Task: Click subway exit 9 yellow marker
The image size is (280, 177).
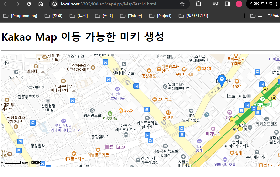Action: pyautogui.click(x=240, y=129)
